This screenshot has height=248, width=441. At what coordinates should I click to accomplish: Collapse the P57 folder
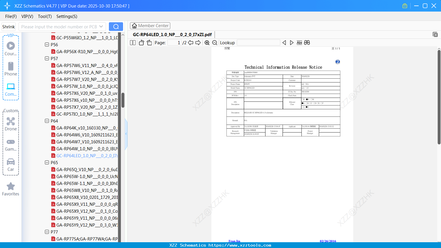pyautogui.click(x=47, y=58)
